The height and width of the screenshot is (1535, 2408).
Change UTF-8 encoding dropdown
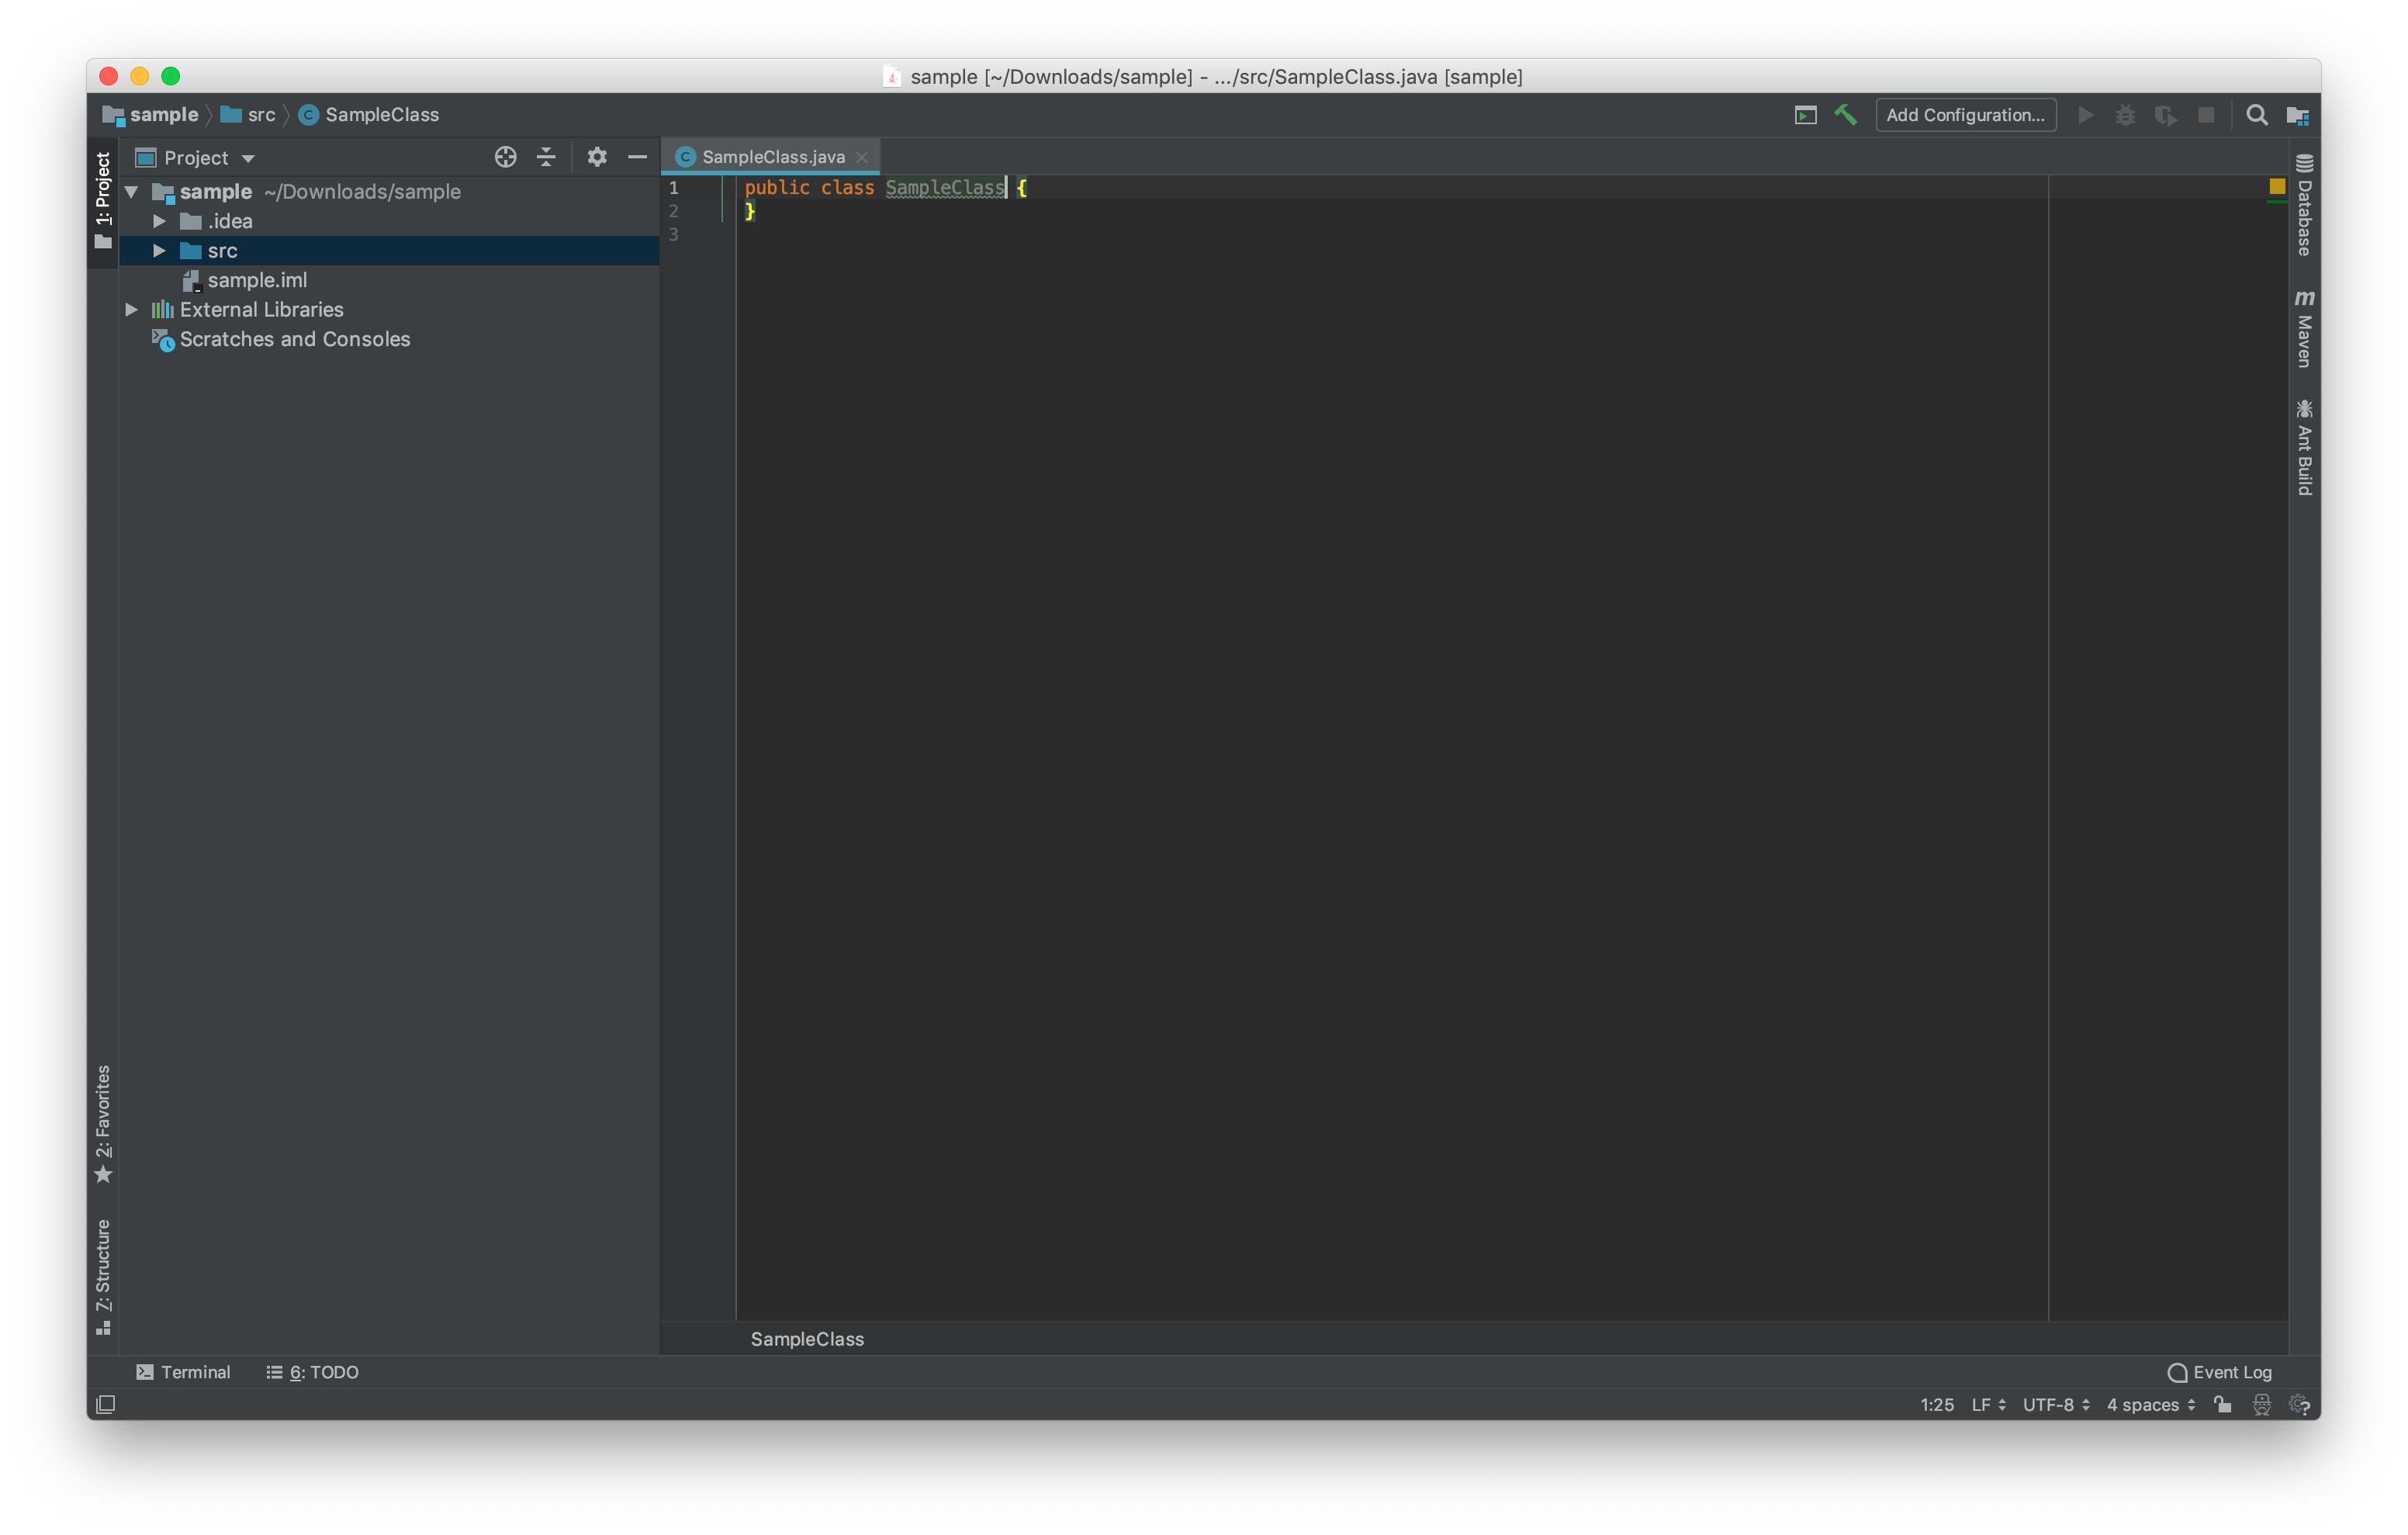2056,1405
